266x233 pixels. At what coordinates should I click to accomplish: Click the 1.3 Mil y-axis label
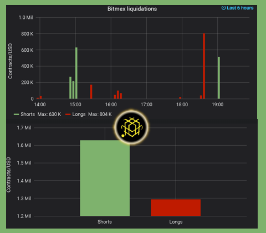24,199
